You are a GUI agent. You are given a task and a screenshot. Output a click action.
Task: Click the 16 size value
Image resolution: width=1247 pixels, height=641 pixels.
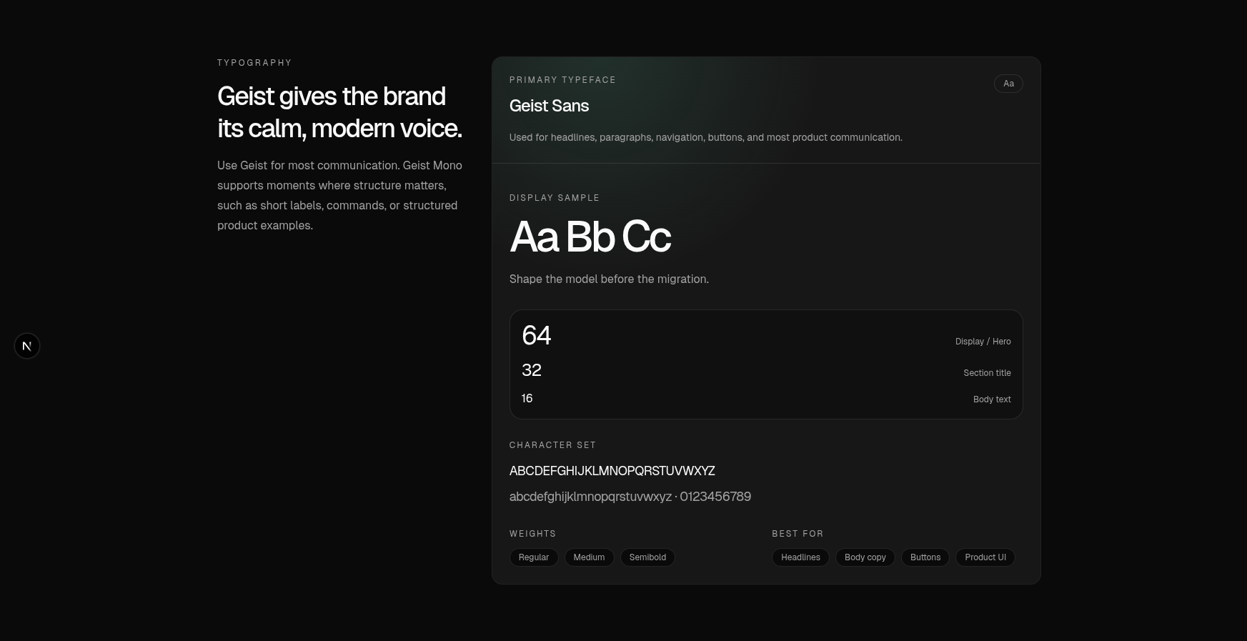(x=527, y=399)
